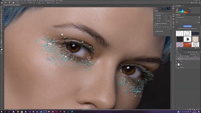Open the layer opacity dropdown
The image size is (201, 113).
[x=198, y=54]
